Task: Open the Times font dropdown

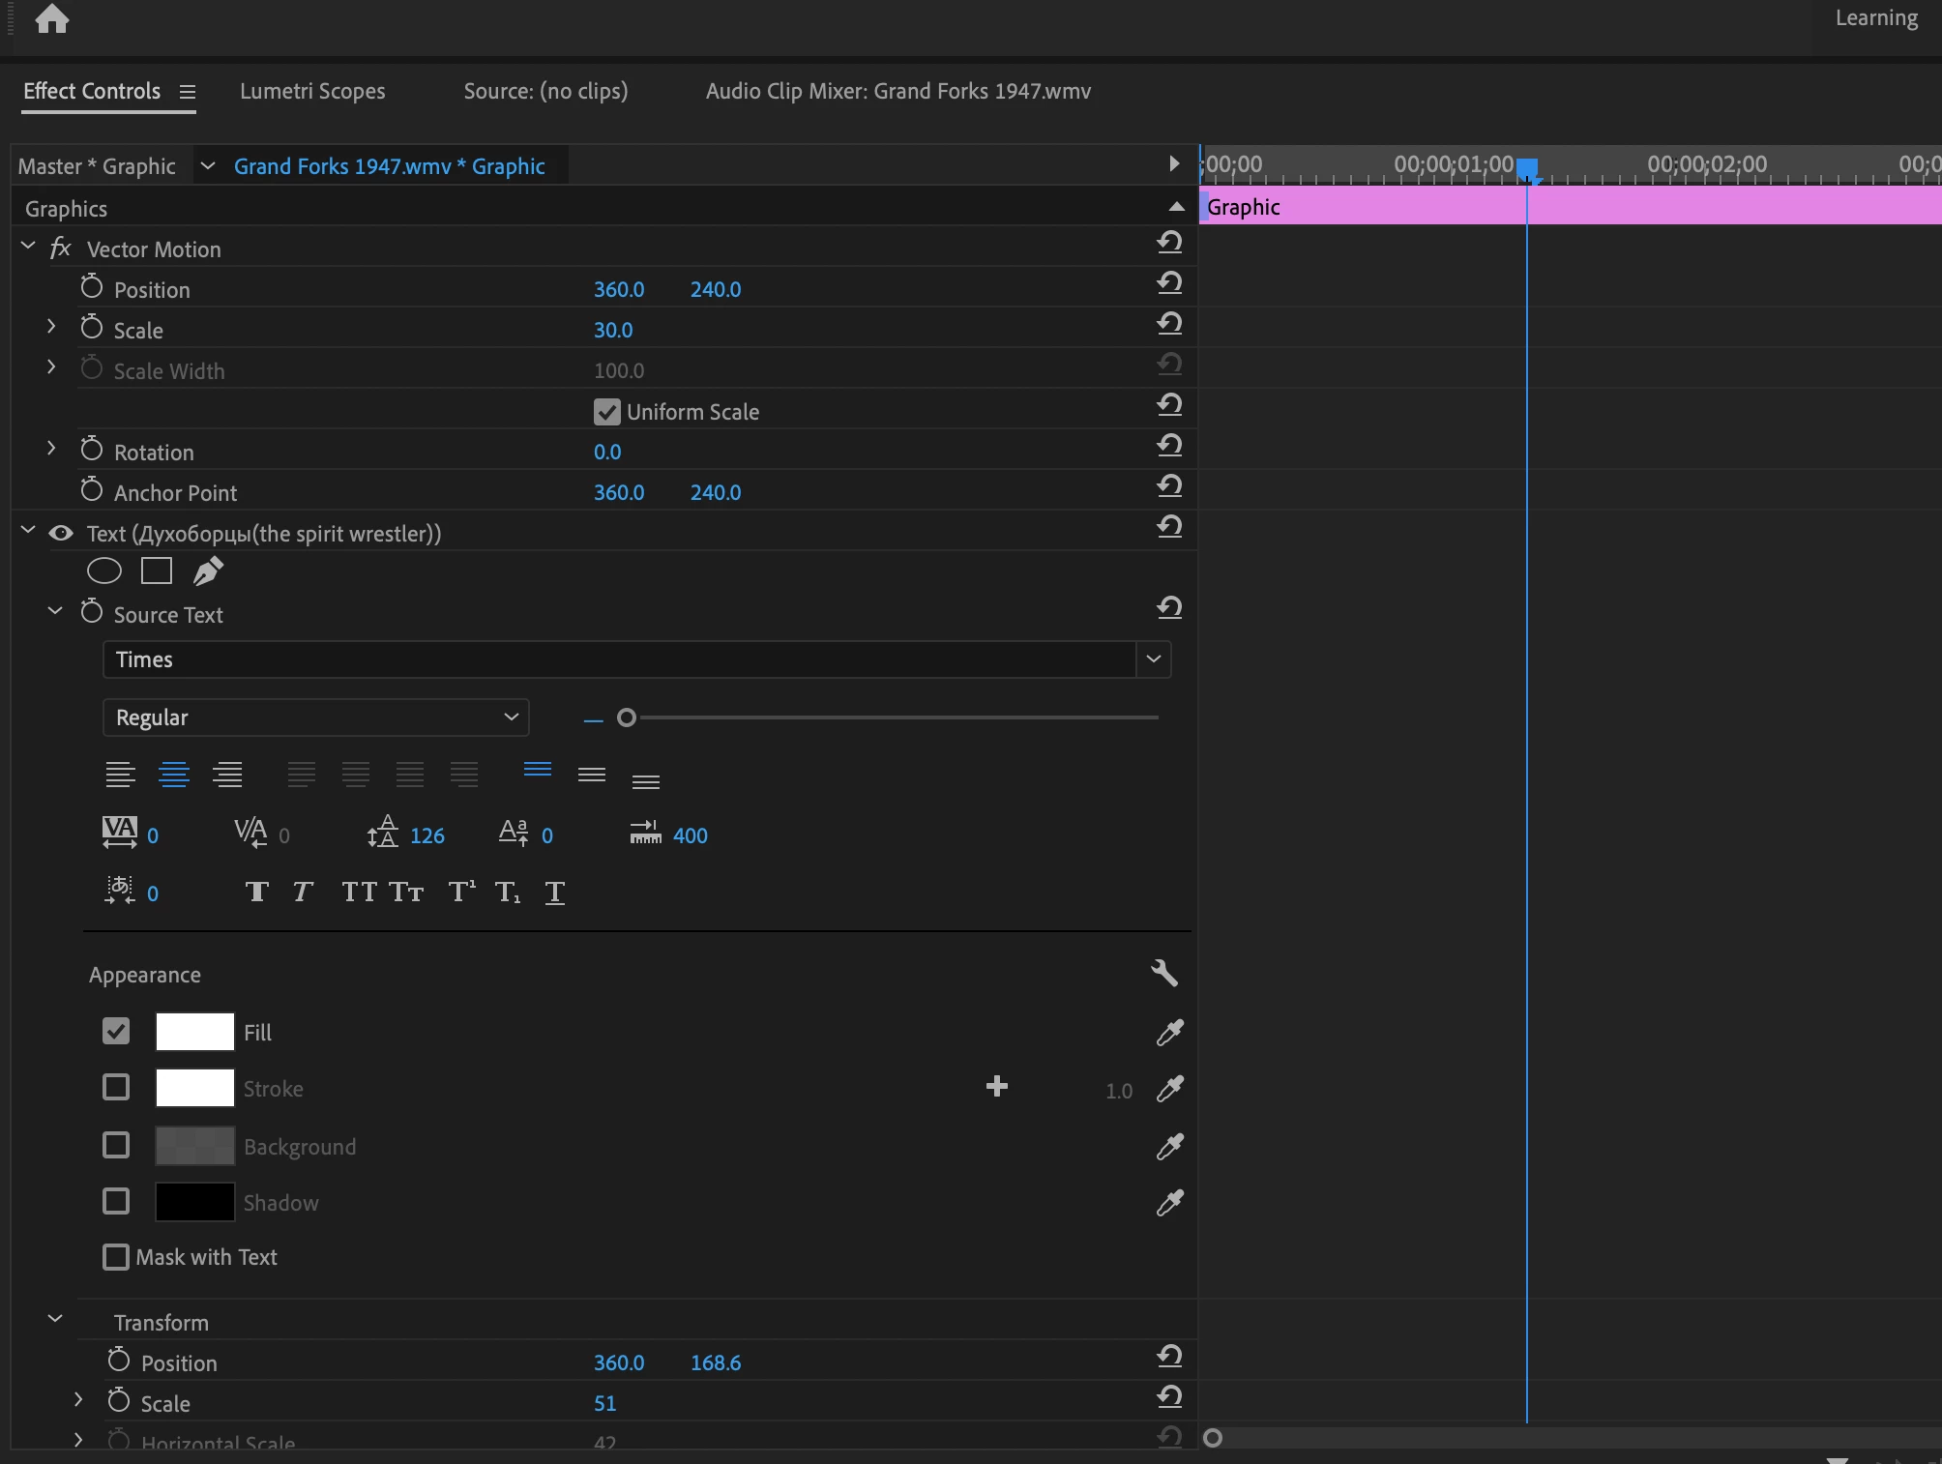Action: tap(1153, 659)
